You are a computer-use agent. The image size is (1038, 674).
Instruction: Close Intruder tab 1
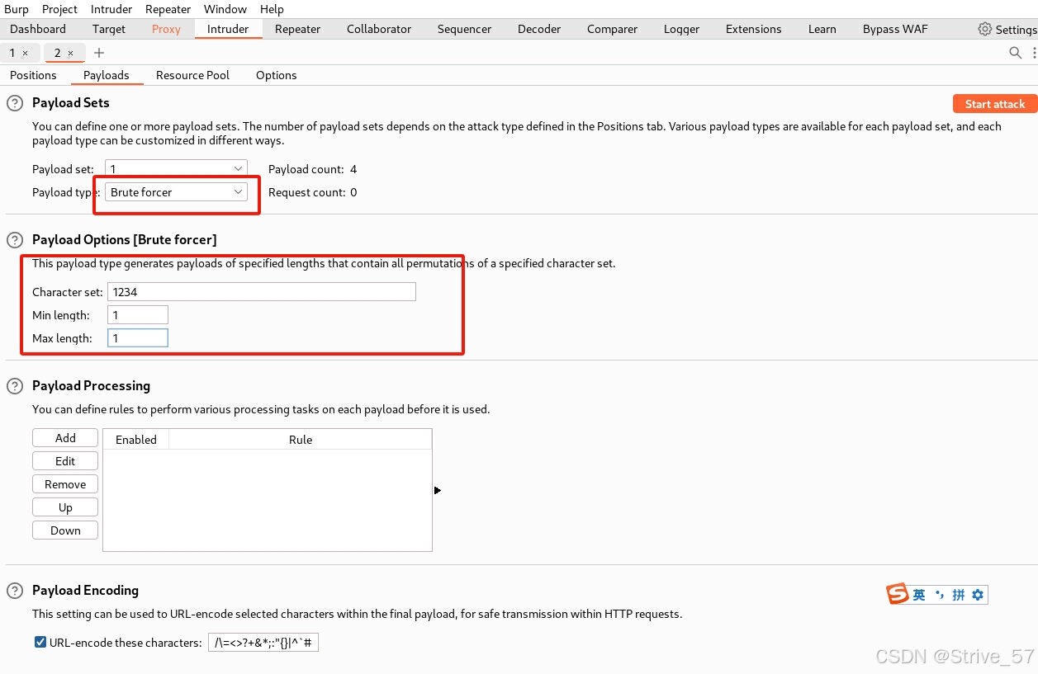(25, 53)
